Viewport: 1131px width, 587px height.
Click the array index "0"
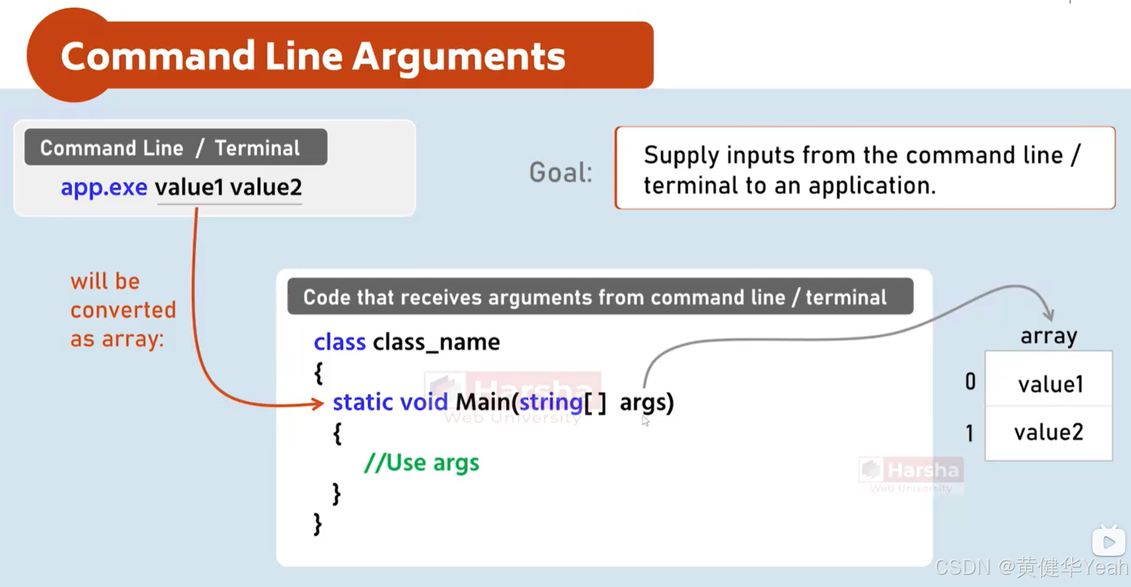(970, 382)
